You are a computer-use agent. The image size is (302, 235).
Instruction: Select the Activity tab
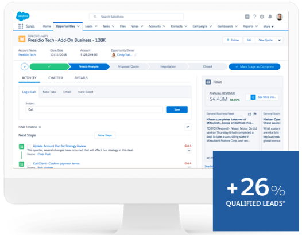pos(29,78)
